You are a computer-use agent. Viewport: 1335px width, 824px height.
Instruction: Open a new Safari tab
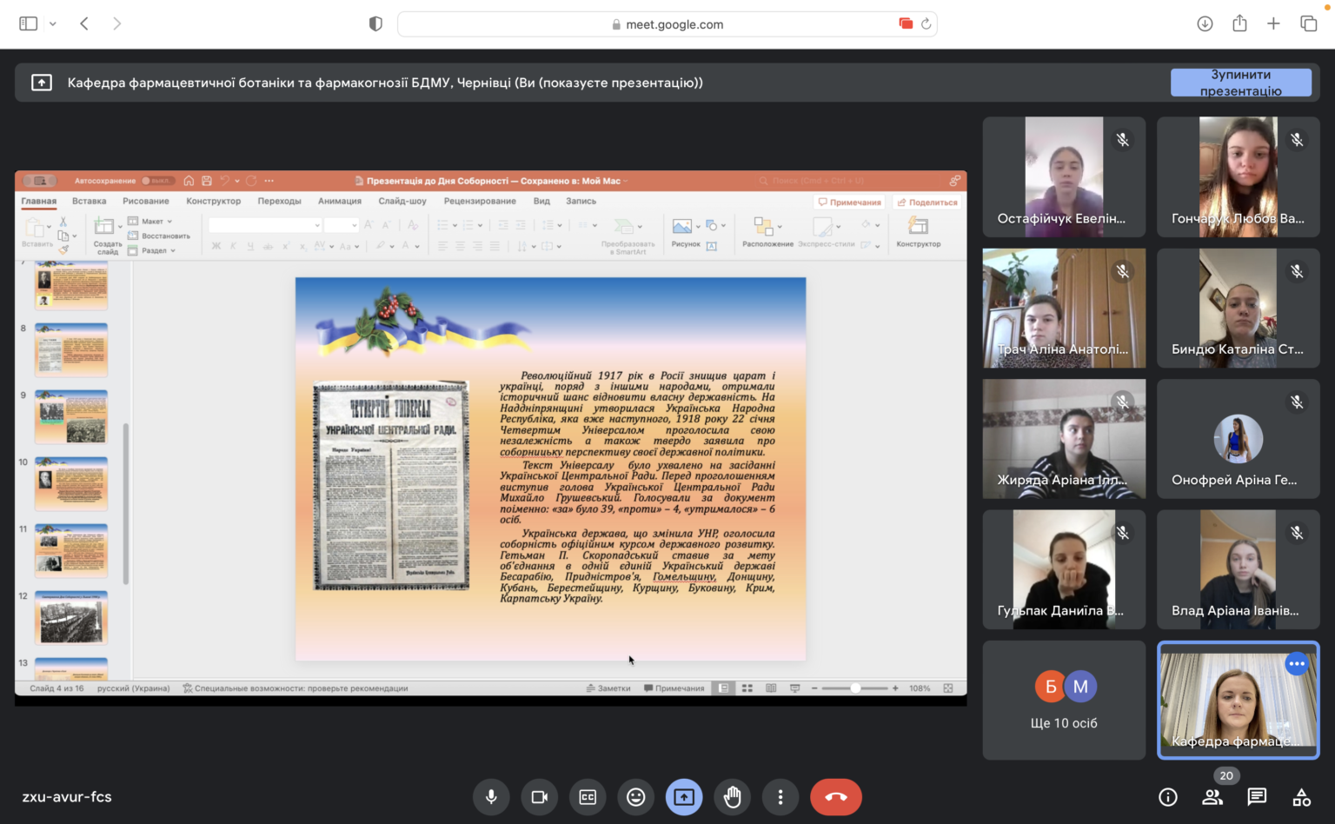(x=1273, y=24)
